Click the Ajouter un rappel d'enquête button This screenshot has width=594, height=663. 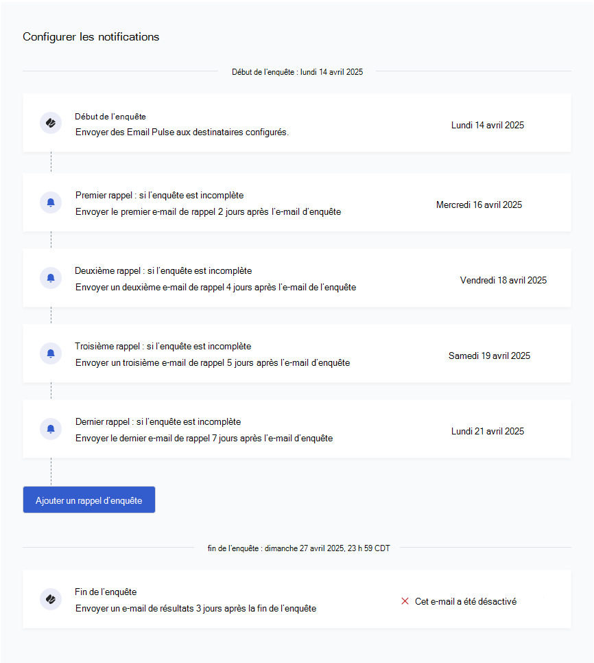88,500
